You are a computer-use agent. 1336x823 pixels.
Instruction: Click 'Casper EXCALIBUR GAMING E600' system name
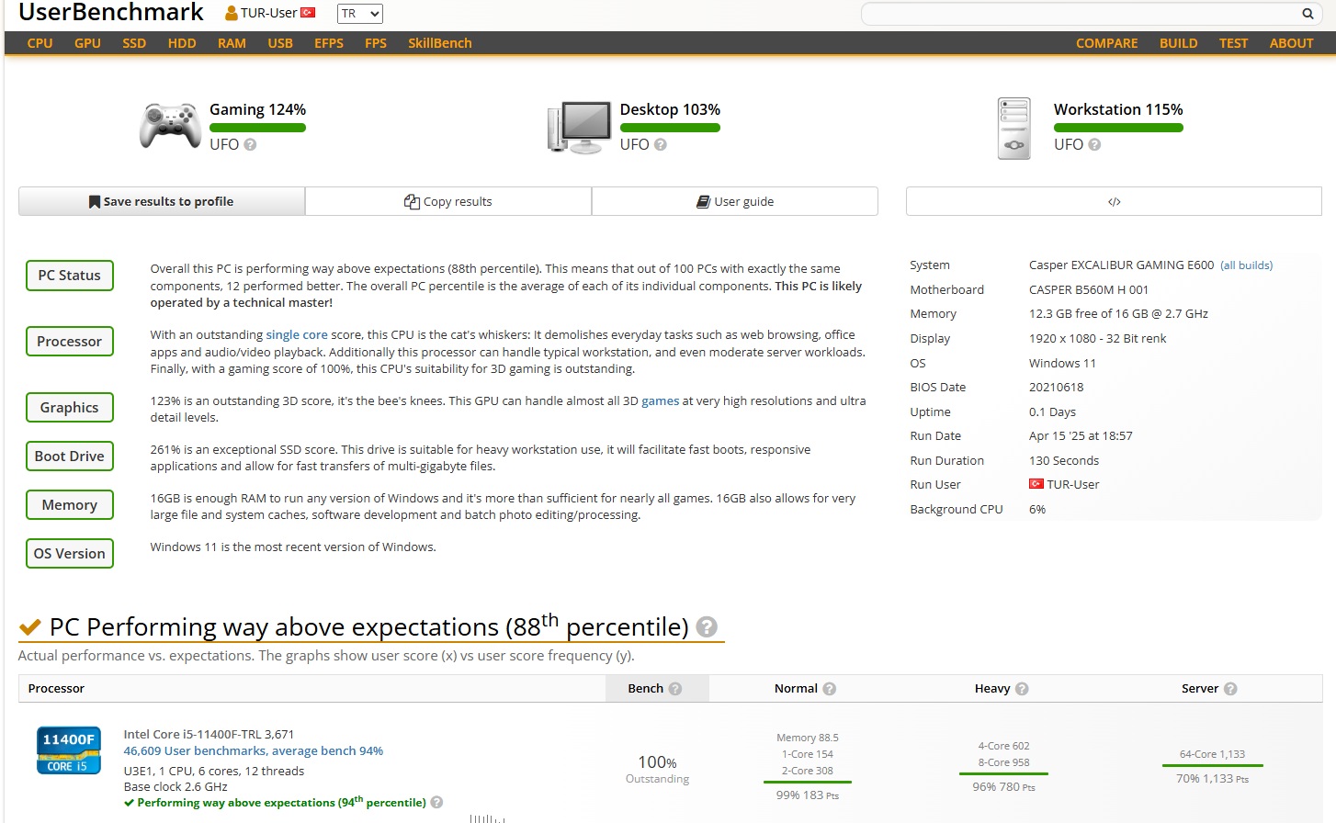click(x=1121, y=265)
